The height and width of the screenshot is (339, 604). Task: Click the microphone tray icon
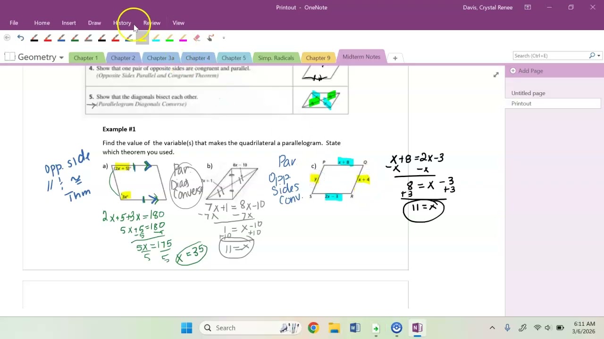507,328
